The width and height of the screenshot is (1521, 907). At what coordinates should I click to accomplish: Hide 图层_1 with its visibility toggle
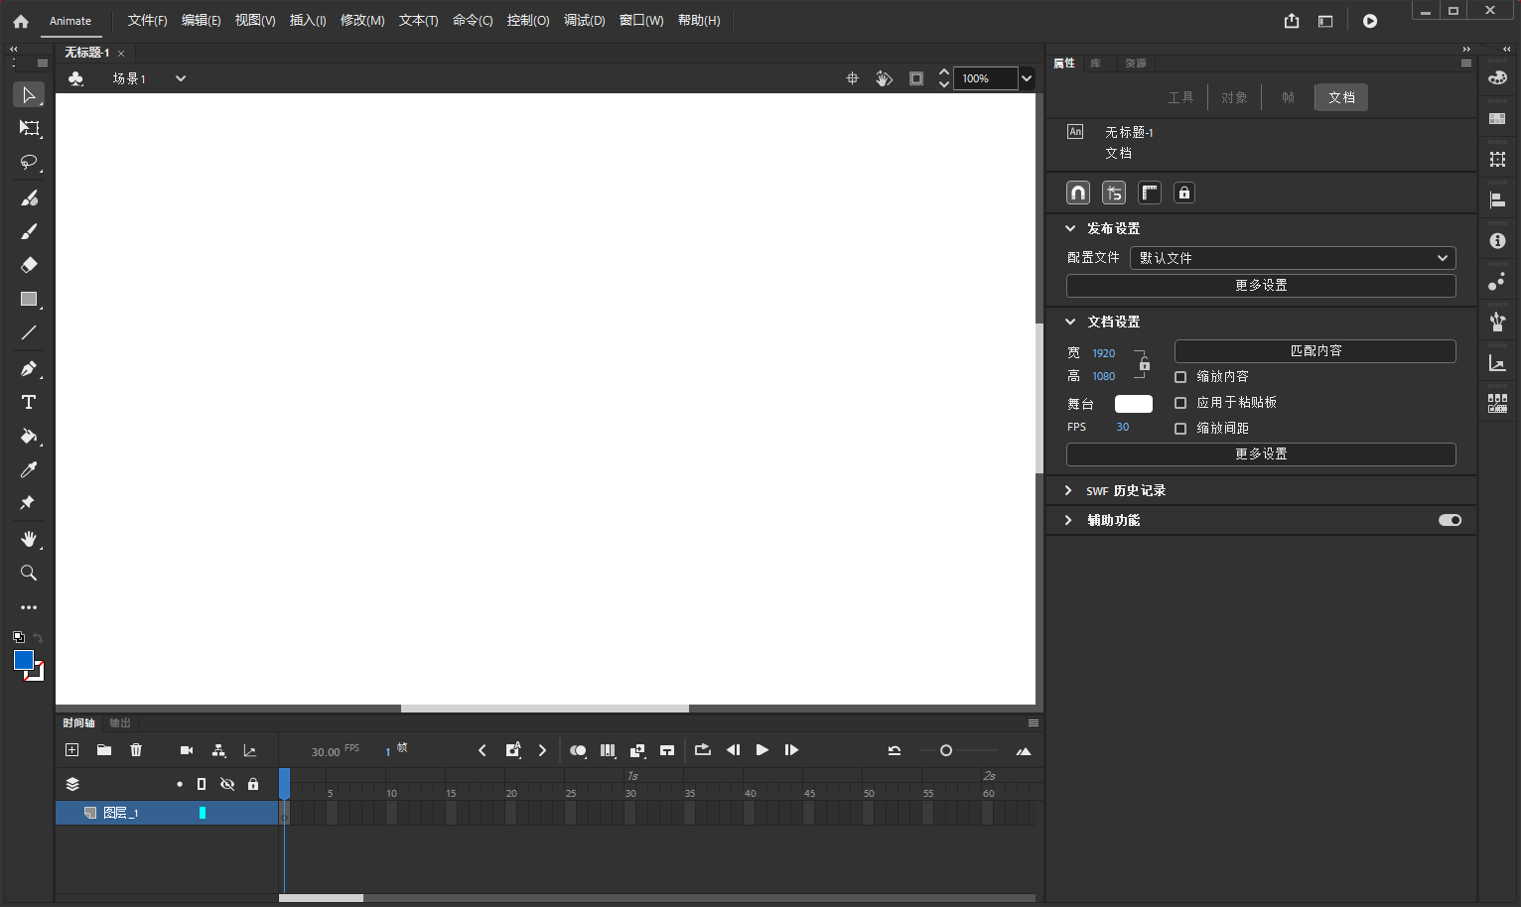pyautogui.click(x=227, y=812)
